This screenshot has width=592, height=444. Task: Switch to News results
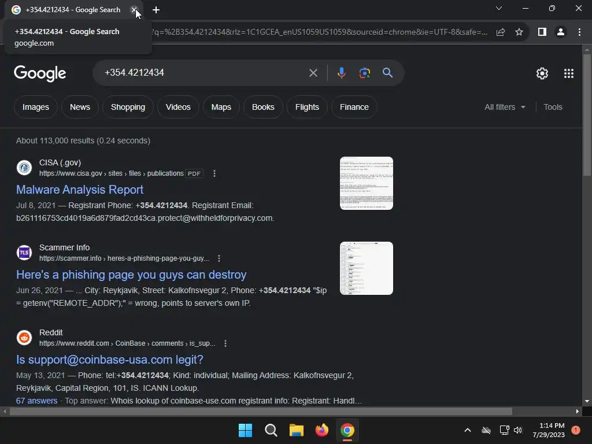click(x=80, y=107)
